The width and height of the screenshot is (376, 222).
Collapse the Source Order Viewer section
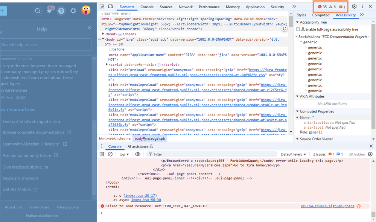coord(297,139)
